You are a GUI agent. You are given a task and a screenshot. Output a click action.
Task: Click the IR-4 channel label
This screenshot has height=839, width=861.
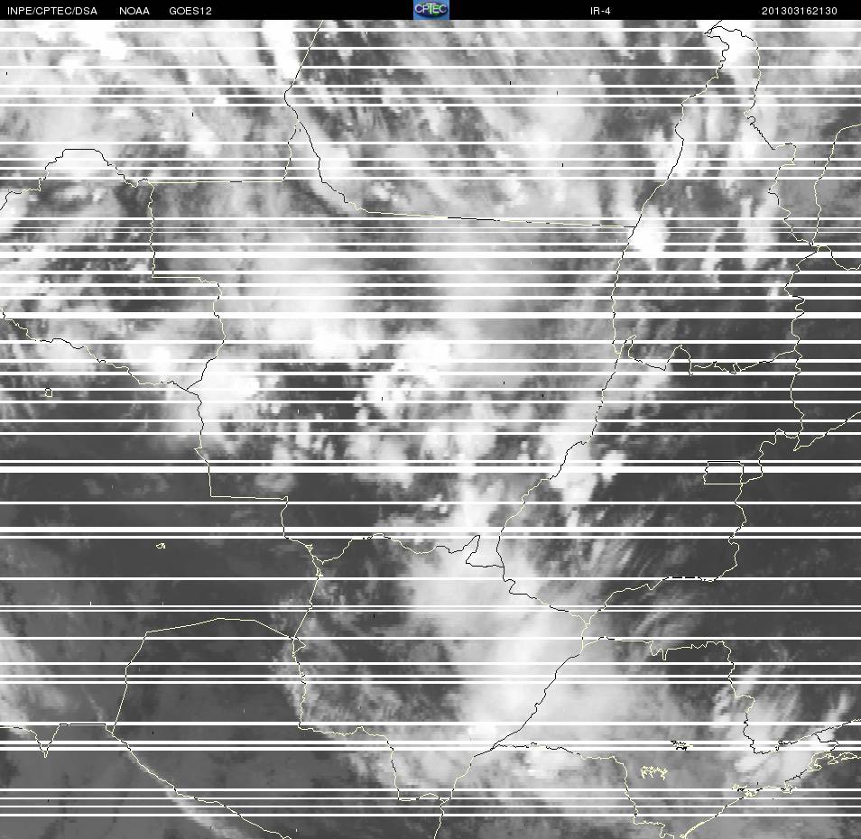(x=600, y=11)
